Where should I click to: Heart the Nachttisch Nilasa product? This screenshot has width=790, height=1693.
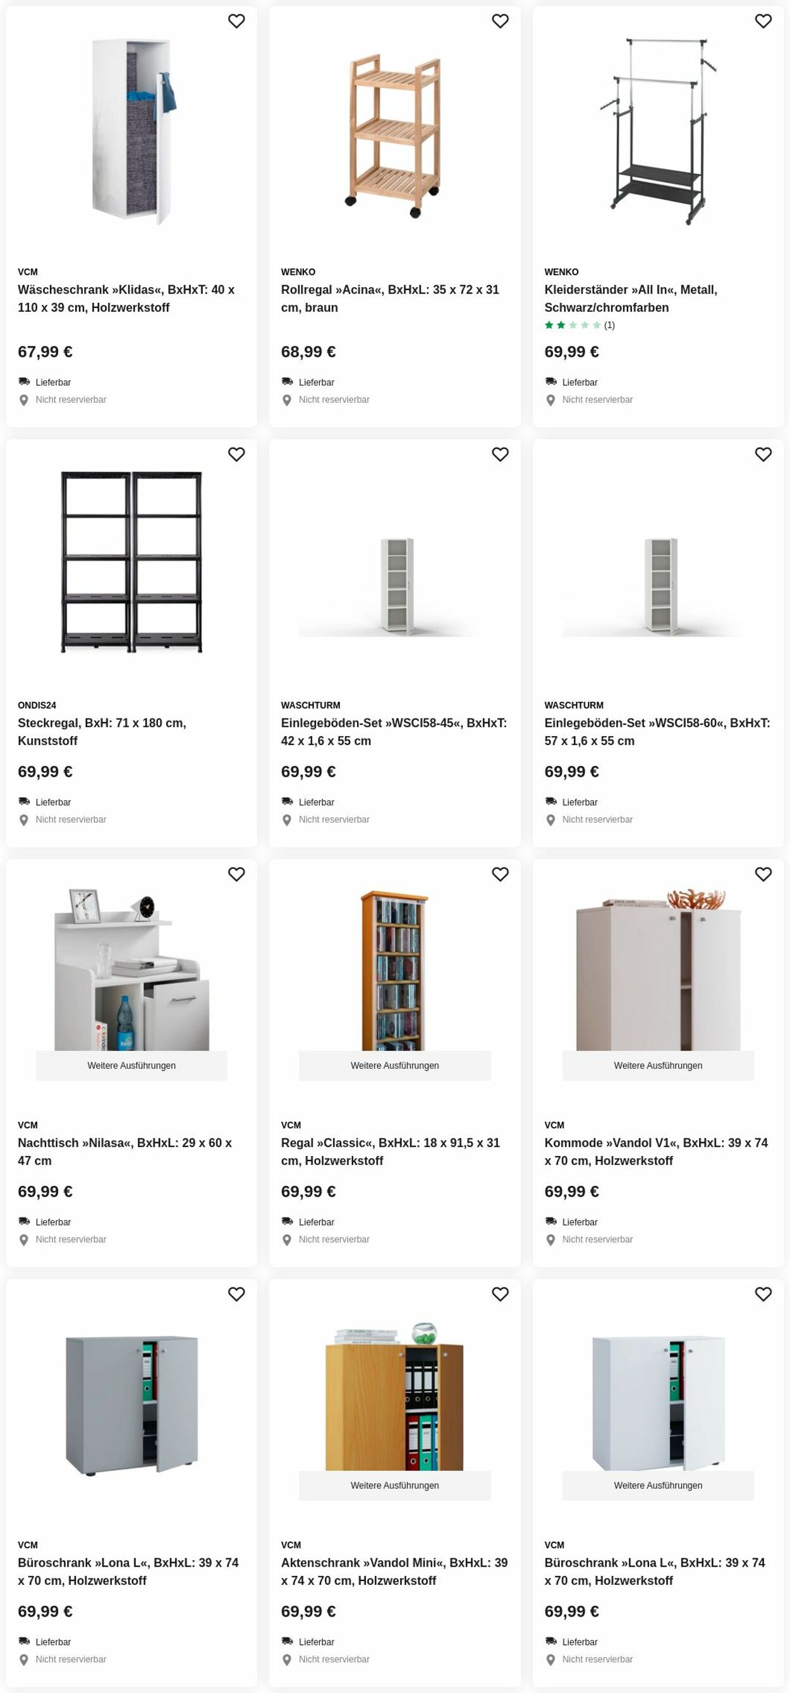point(236,874)
